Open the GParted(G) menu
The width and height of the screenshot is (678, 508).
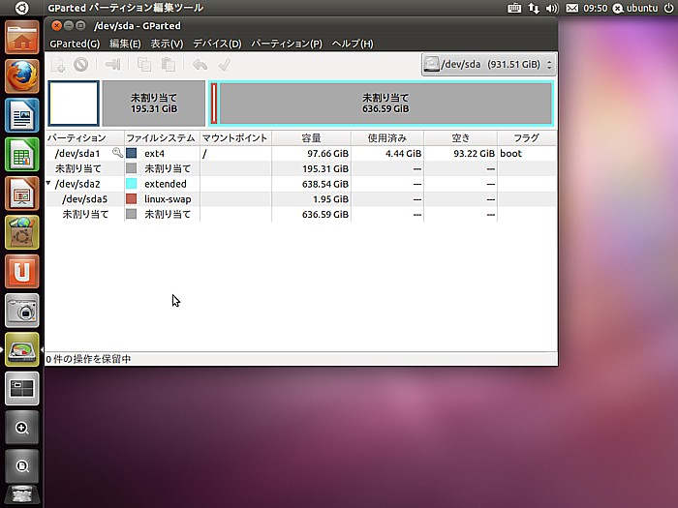tap(75, 44)
